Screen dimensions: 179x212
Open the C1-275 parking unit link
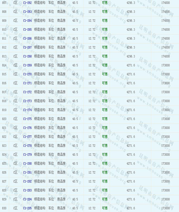(27, 119)
